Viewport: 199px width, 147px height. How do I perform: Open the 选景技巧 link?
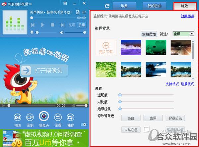pyautogui.click(x=187, y=84)
